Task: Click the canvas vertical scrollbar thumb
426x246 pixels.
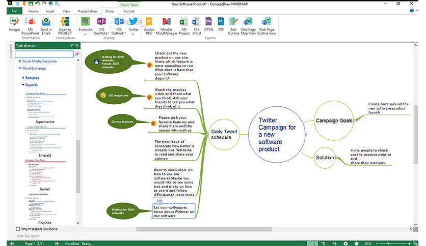Action: [416, 135]
